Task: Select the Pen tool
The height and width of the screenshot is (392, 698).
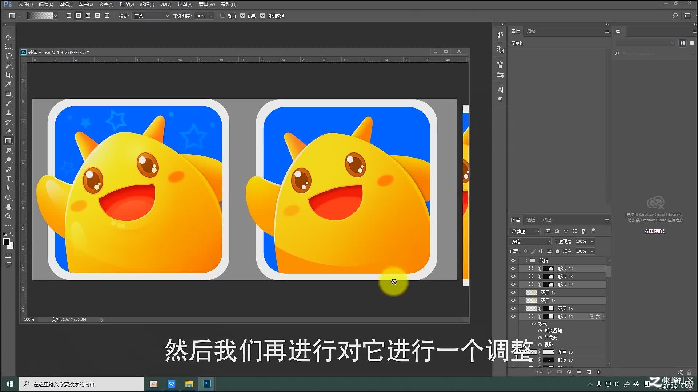Action: coord(8,169)
